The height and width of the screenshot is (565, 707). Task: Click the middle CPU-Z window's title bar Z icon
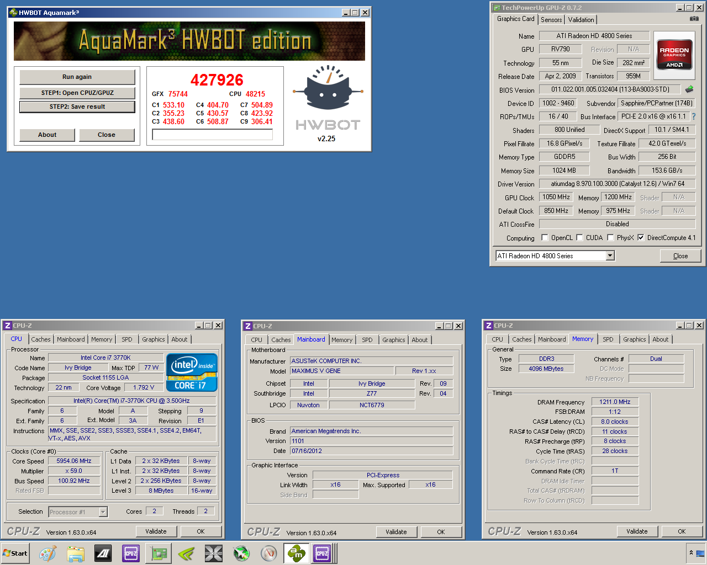247,326
